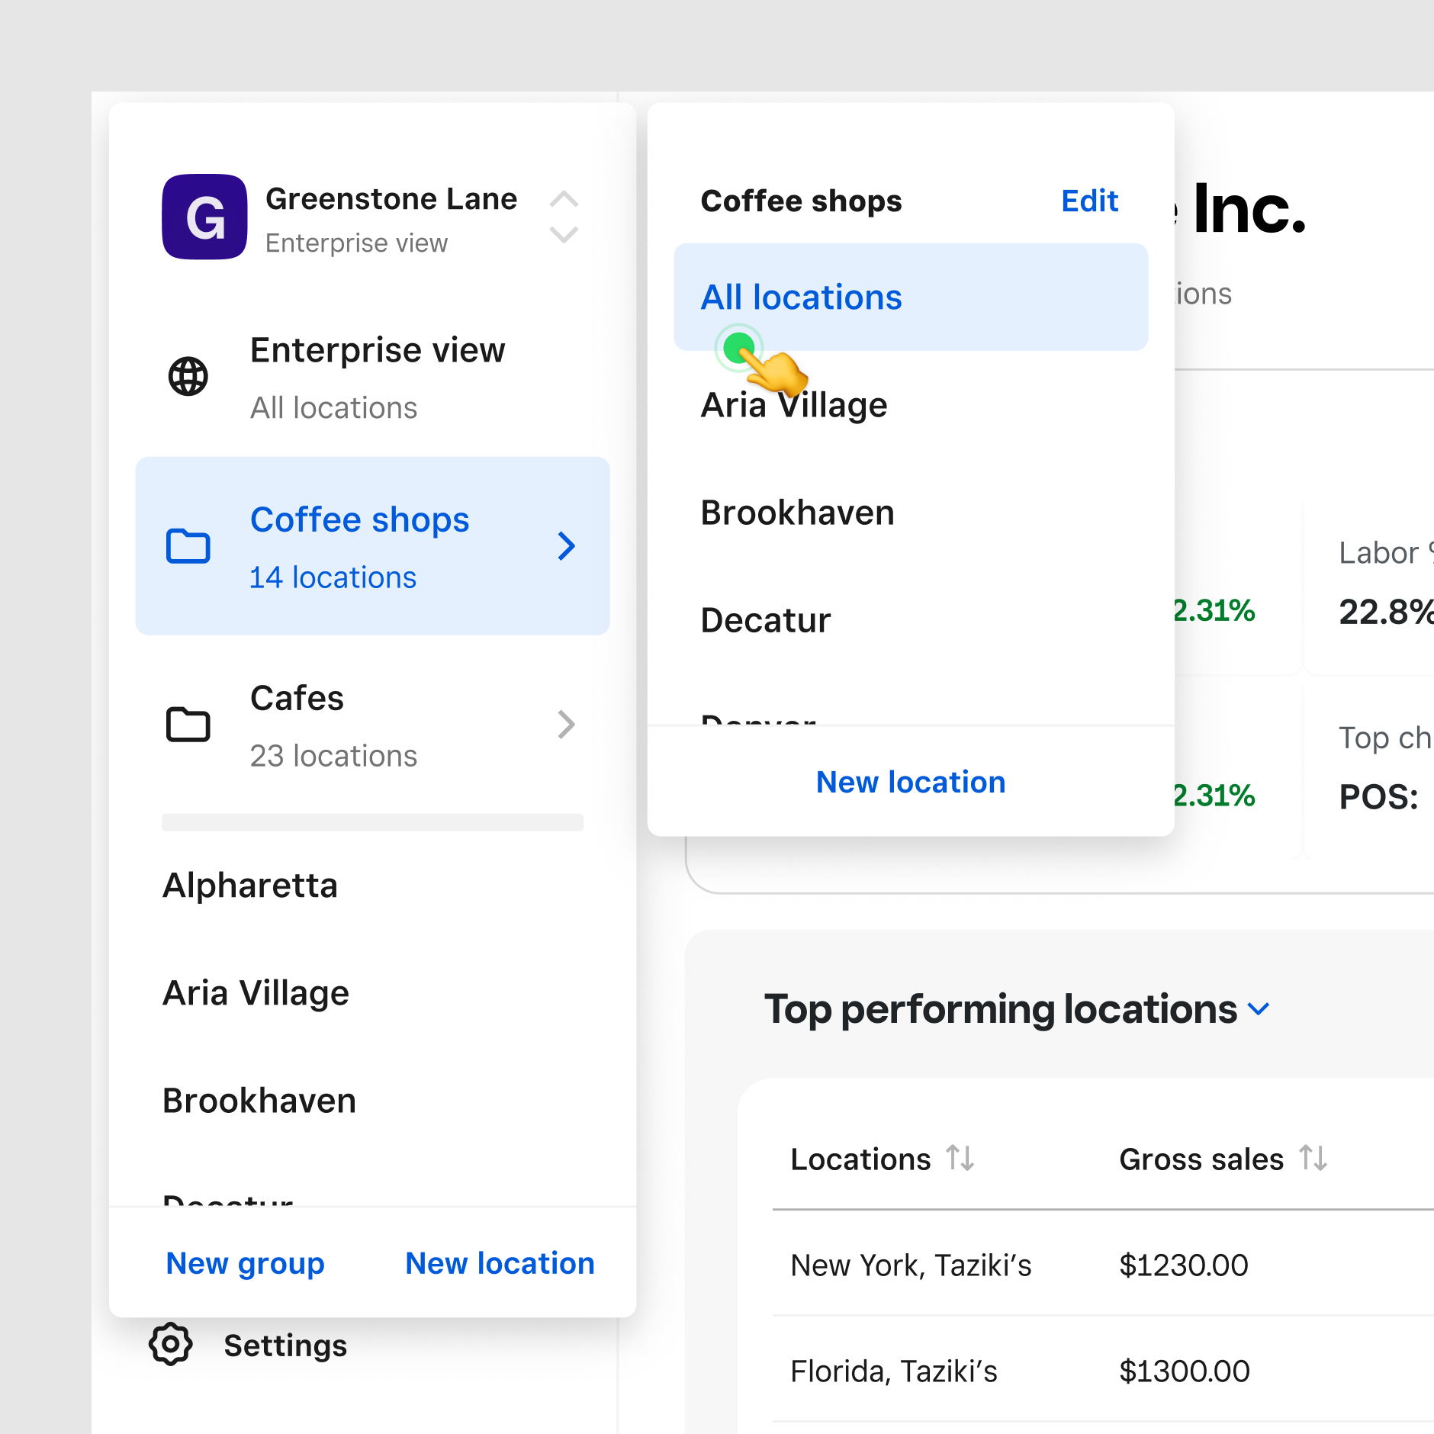Open Settings via the gear icon

(x=171, y=1345)
